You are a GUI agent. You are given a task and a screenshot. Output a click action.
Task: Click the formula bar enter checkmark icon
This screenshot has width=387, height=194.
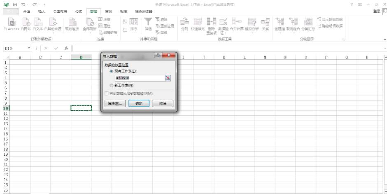click(56, 48)
